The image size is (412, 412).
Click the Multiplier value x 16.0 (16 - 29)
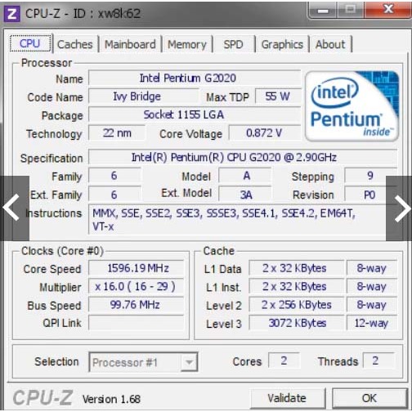[137, 286]
